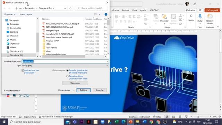222x125 pixels.
Task: Open the Organizar dropdown menu
Action: pos(9,14)
